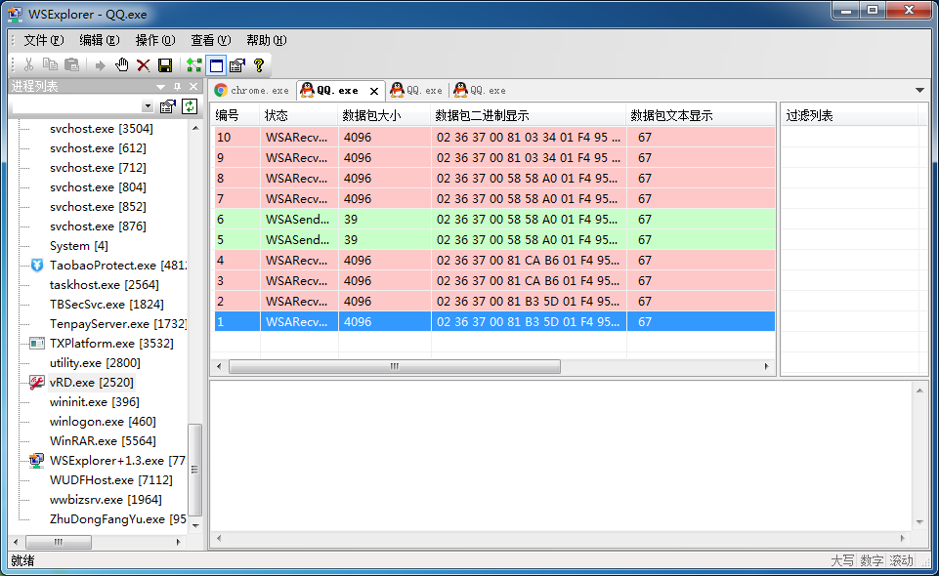Viewport: 939px width, 576px height.
Task: Select packet row number 5 WSASend
Action: click(494, 240)
